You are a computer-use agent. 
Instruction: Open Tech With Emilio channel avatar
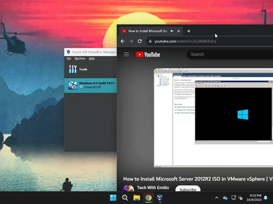[x=128, y=188]
